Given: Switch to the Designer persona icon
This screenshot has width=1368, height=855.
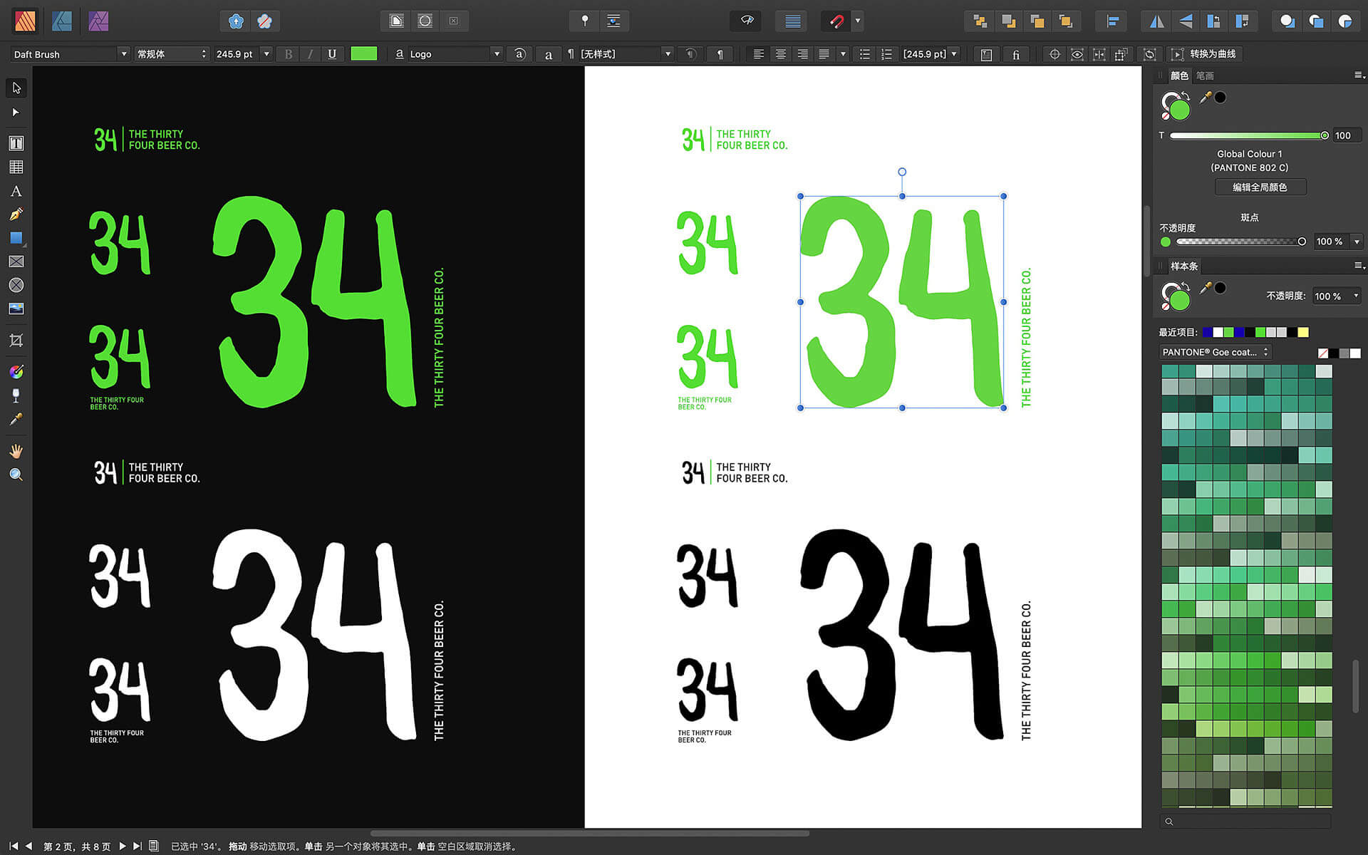Looking at the screenshot, I should (x=62, y=21).
